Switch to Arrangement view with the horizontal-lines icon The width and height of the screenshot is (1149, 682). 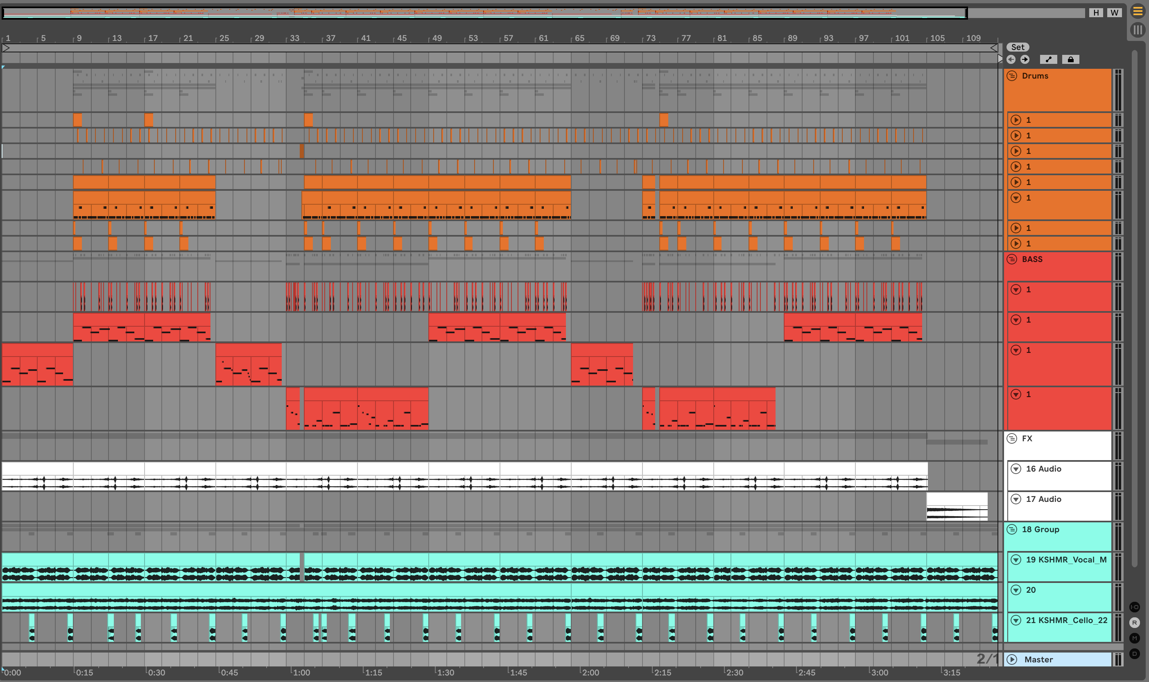coord(1138,11)
